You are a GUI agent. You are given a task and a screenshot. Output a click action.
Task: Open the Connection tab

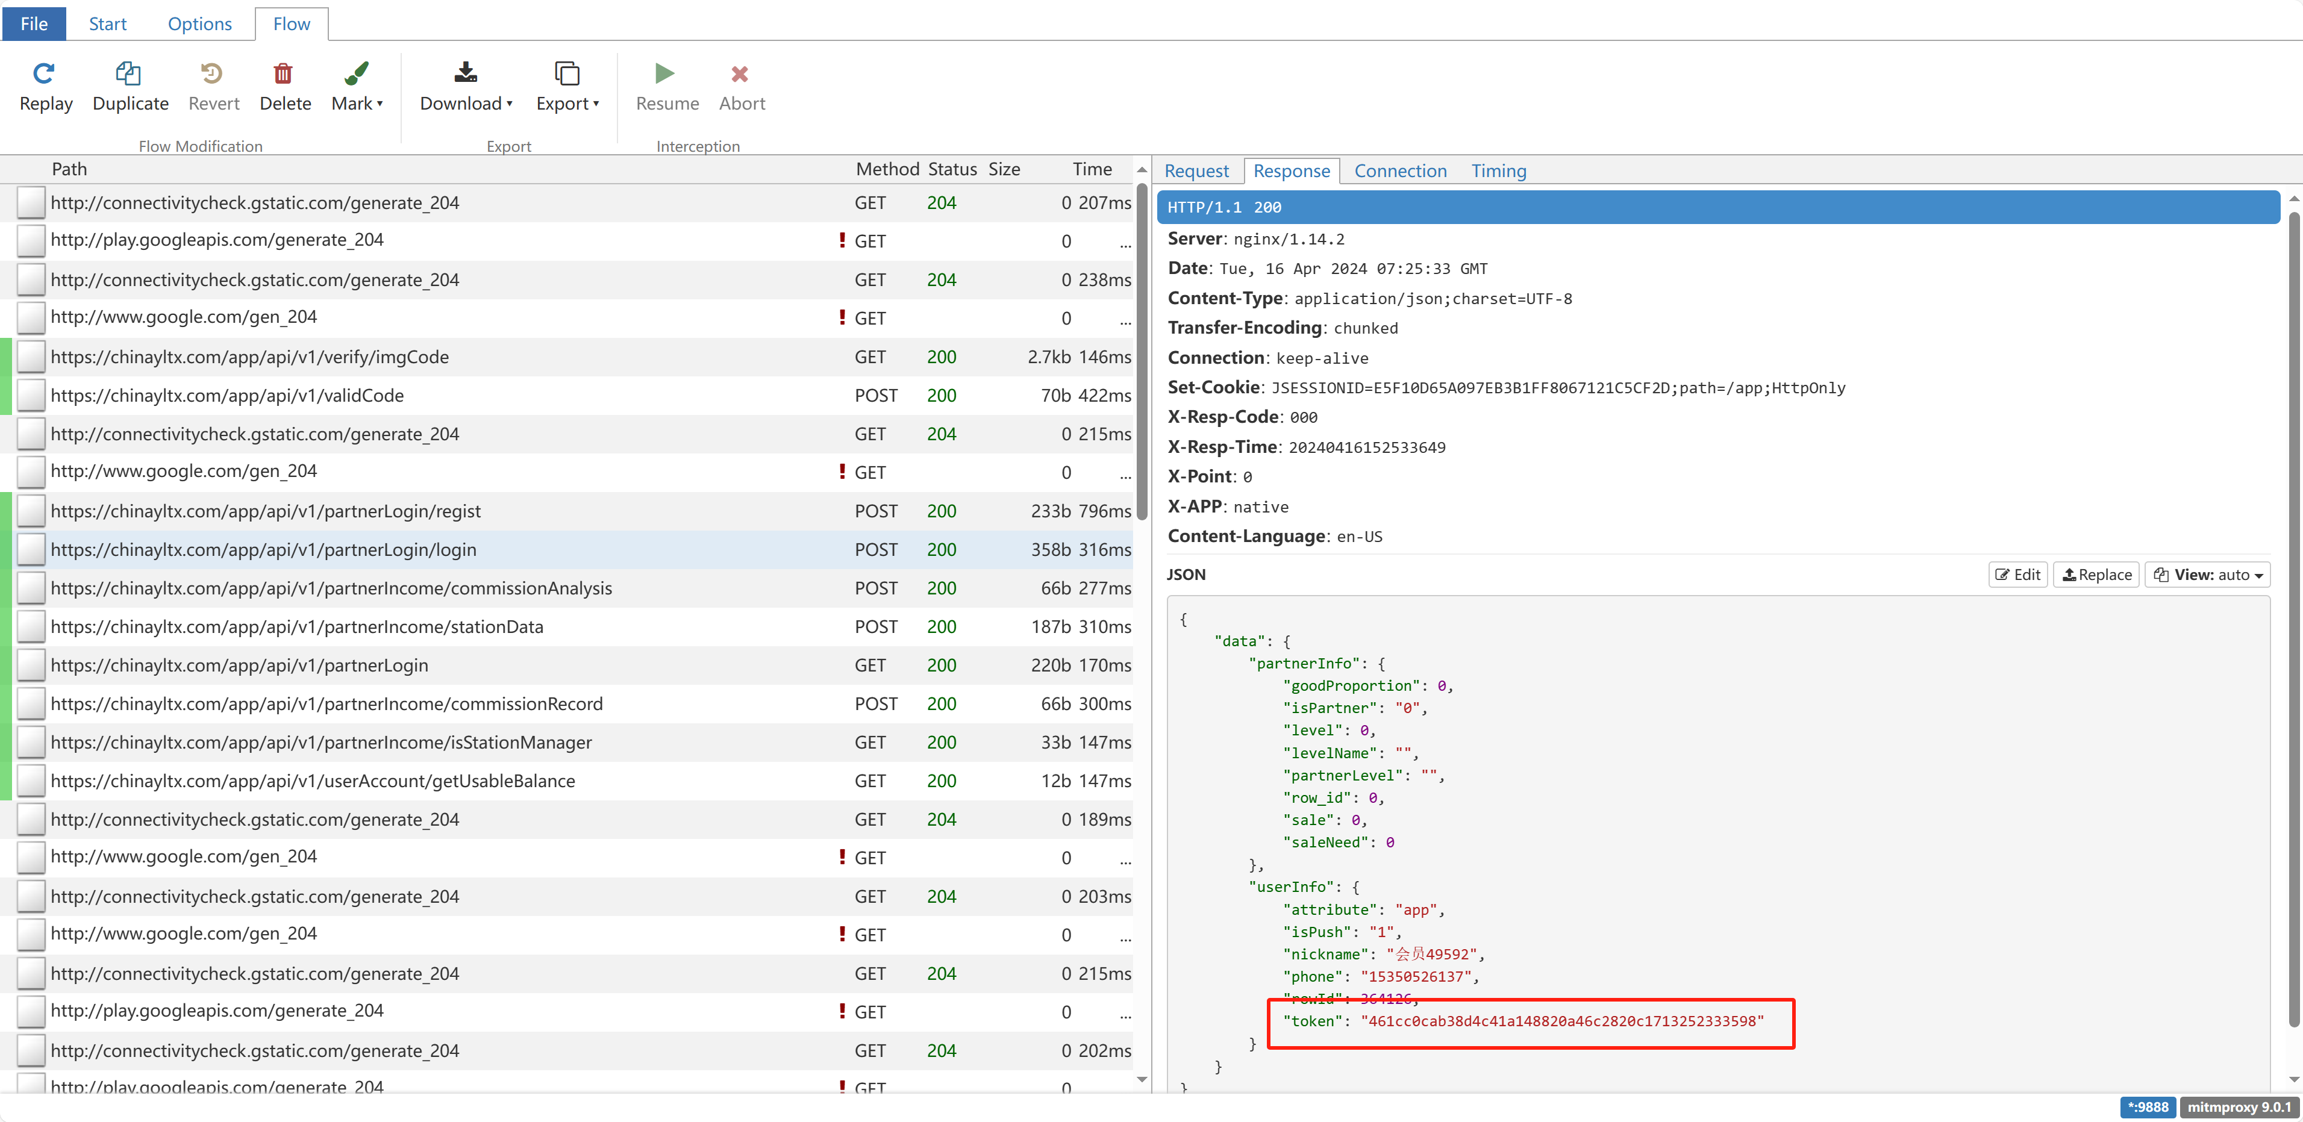1400,171
